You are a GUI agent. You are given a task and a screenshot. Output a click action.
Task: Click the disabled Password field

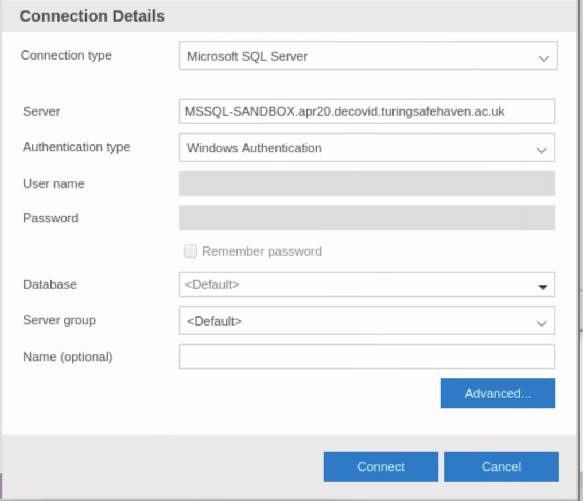[x=367, y=218]
